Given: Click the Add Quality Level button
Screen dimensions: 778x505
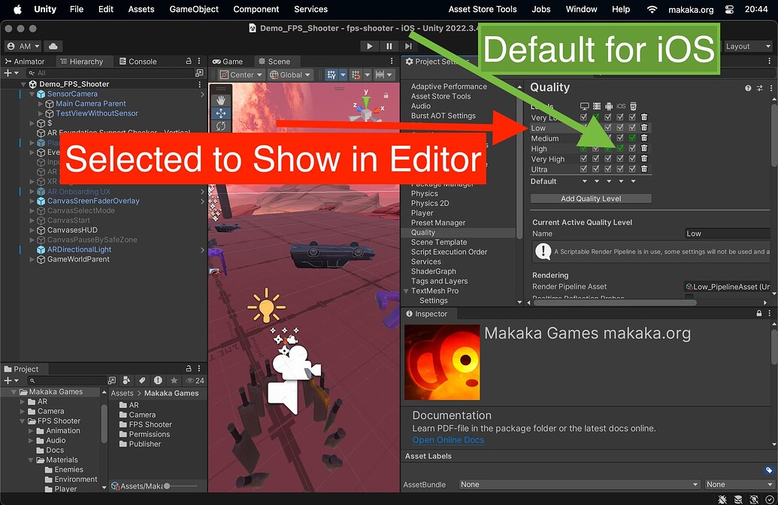Looking at the screenshot, I should [591, 198].
